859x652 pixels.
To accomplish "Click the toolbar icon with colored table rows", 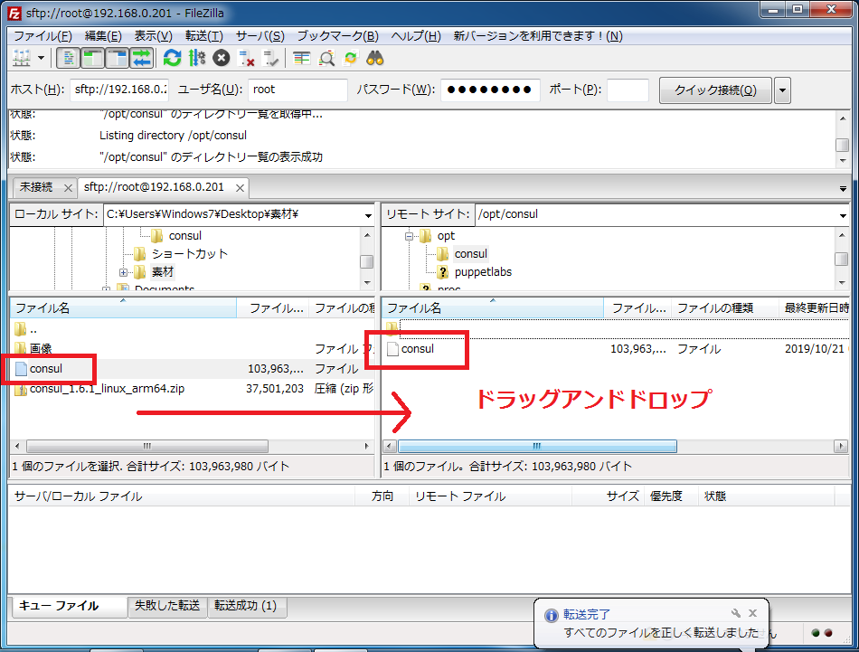I will tap(301, 58).
